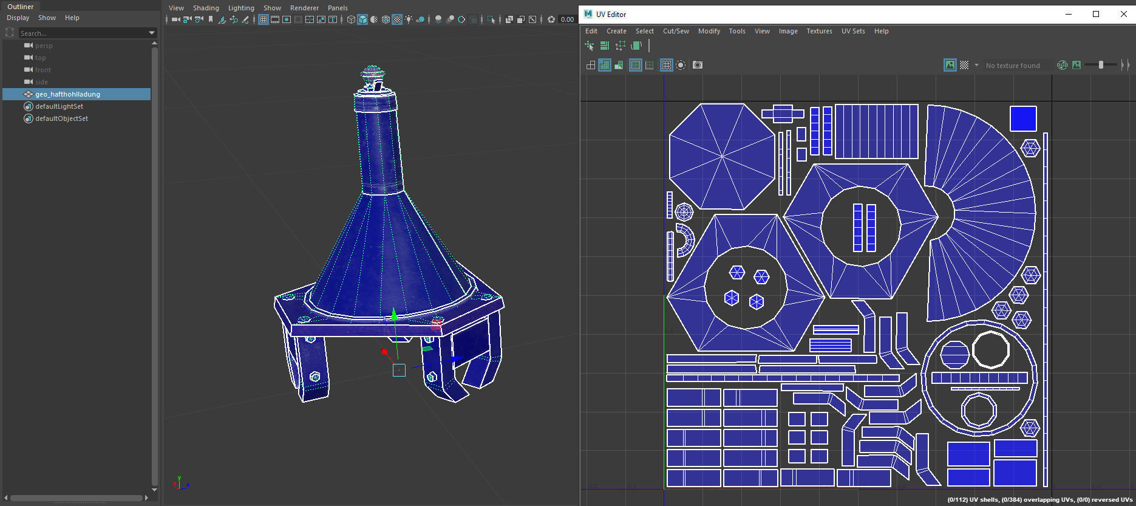Click the Lock Camera icon
Viewport: 1136px width, 506px height.
(x=187, y=19)
